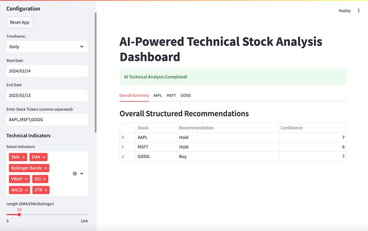Image resolution: width=368 pixels, height=231 pixels.
Task: Select confidence value 6 cell
Action: click(313, 147)
